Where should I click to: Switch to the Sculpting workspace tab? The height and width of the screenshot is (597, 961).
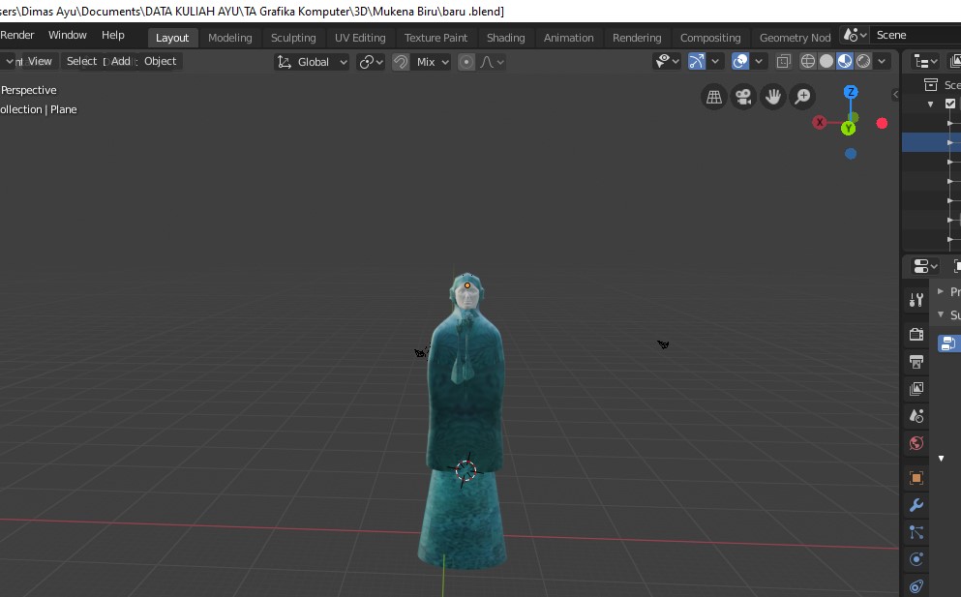pyautogui.click(x=293, y=38)
